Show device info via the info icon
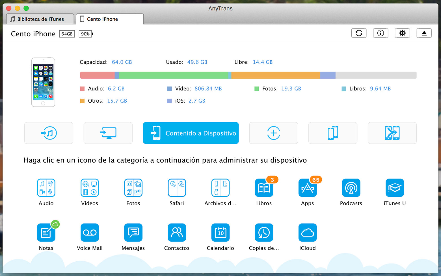This screenshot has height=276, width=441. [x=381, y=33]
